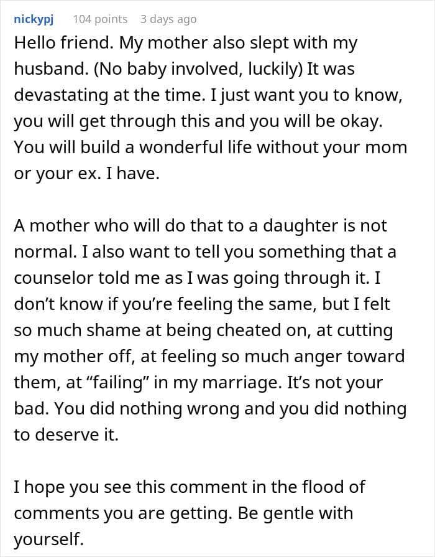Open the 3 days ago timestamp permalink
Viewport: 435px width, 557px height.
pyautogui.click(x=168, y=19)
